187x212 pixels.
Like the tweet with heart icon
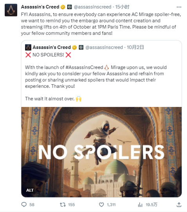tap(101, 205)
